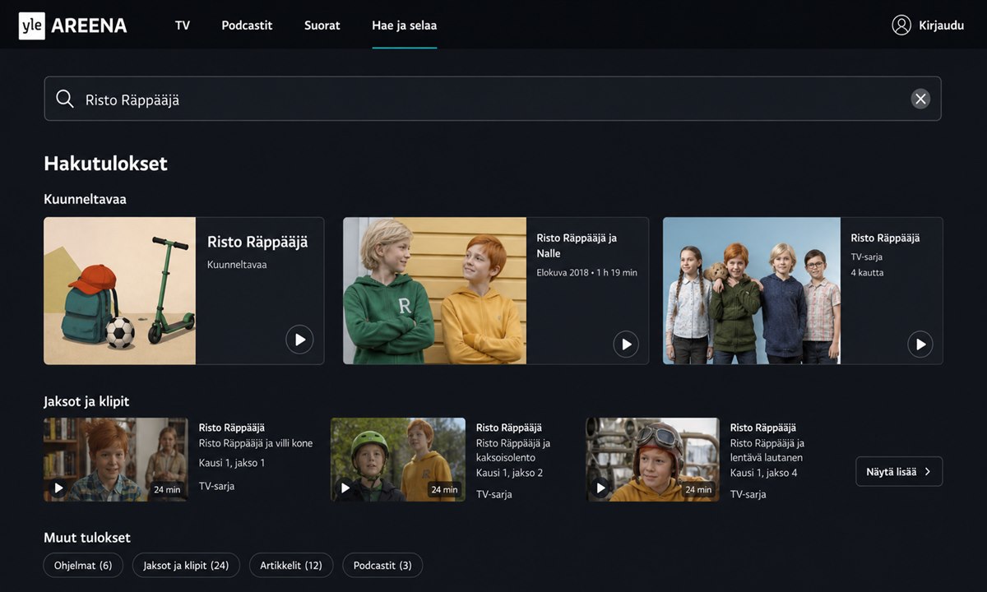Click the Yle Areena logo
987x592 pixels.
(x=72, y=25)
